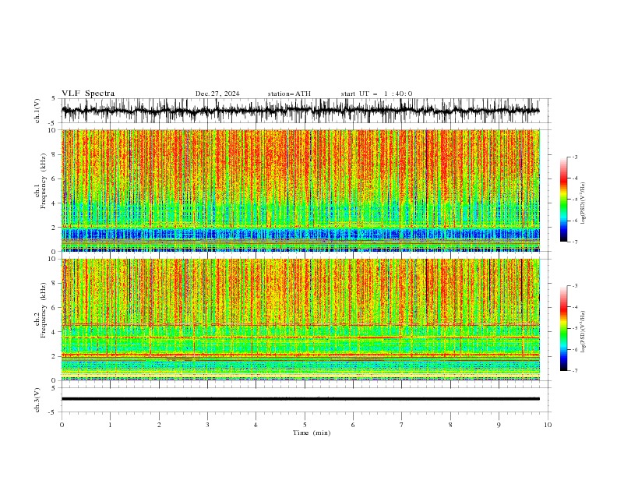Select the ch.1 colorbar "log(PSD)" label
Image resolution: width=617 pixels, height=477 pixels.
click(584, 203)
